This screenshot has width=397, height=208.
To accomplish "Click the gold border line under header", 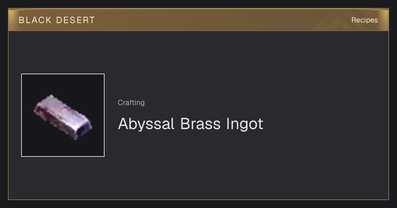I will pyautogui.click(x=198, y=31).
